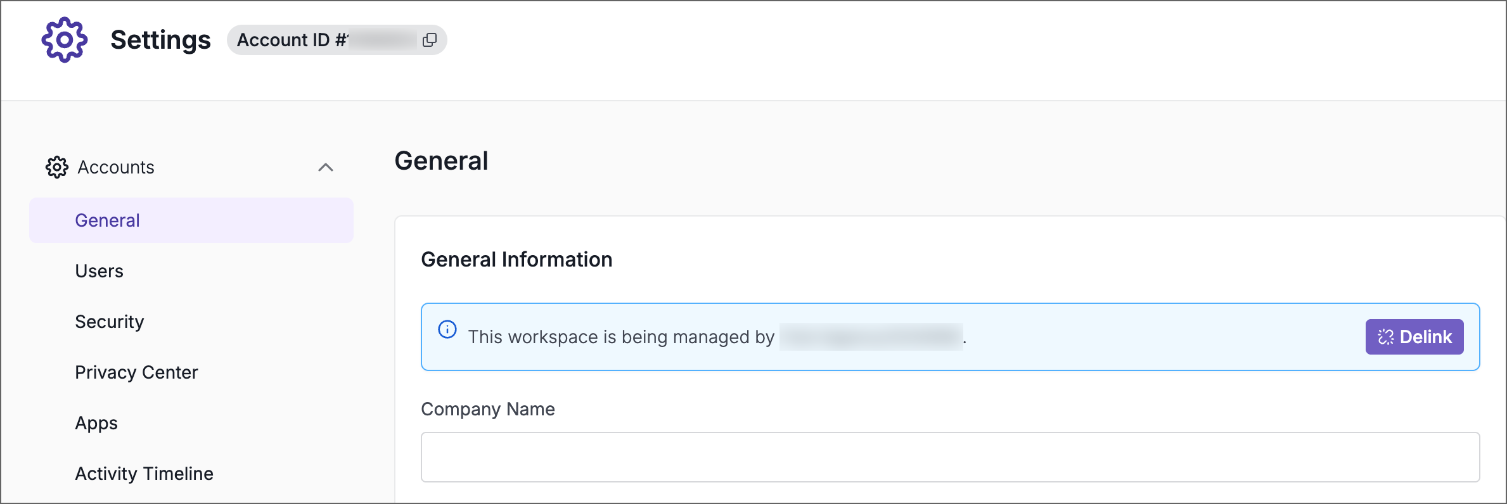Click the Accounts gear icon in the sidebar
The height and width of the screenshot is (504, 1507).
click(x=57, y=167)
